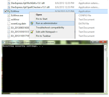This screenshot has width=109, height=97.
Task: Click the console scrollbar up arrow
Action: pos(105,46)
